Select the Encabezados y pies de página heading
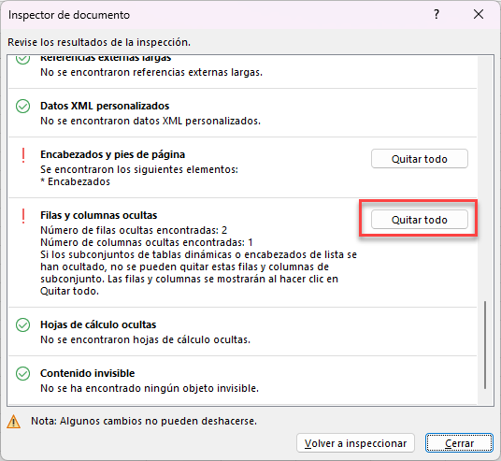This screenshot has width=501, height=461. pos(112,154)
